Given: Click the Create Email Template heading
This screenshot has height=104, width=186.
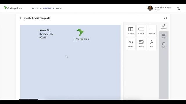Looking at the screenshot, I should pos(37,18).
